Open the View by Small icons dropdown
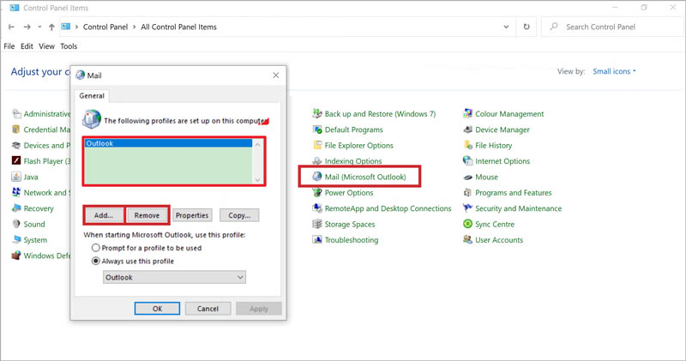The width and height of the screenshot is (686, 361). (614, 71)
